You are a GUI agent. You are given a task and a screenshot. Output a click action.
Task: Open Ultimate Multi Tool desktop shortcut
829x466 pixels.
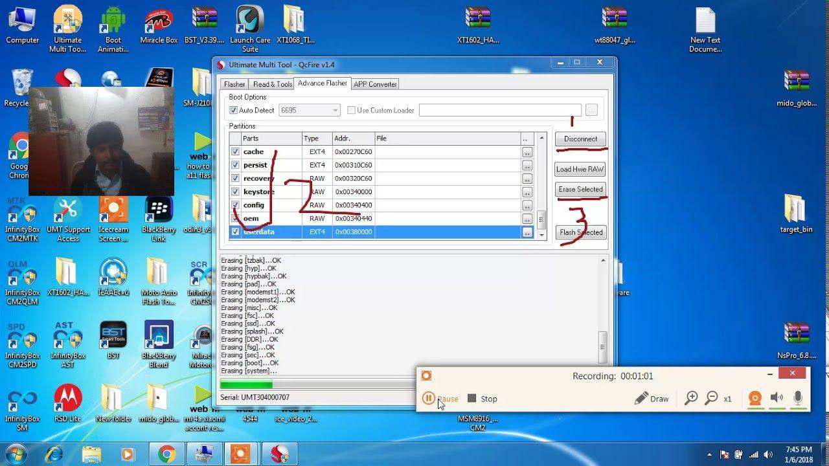[x=68, y=29]
